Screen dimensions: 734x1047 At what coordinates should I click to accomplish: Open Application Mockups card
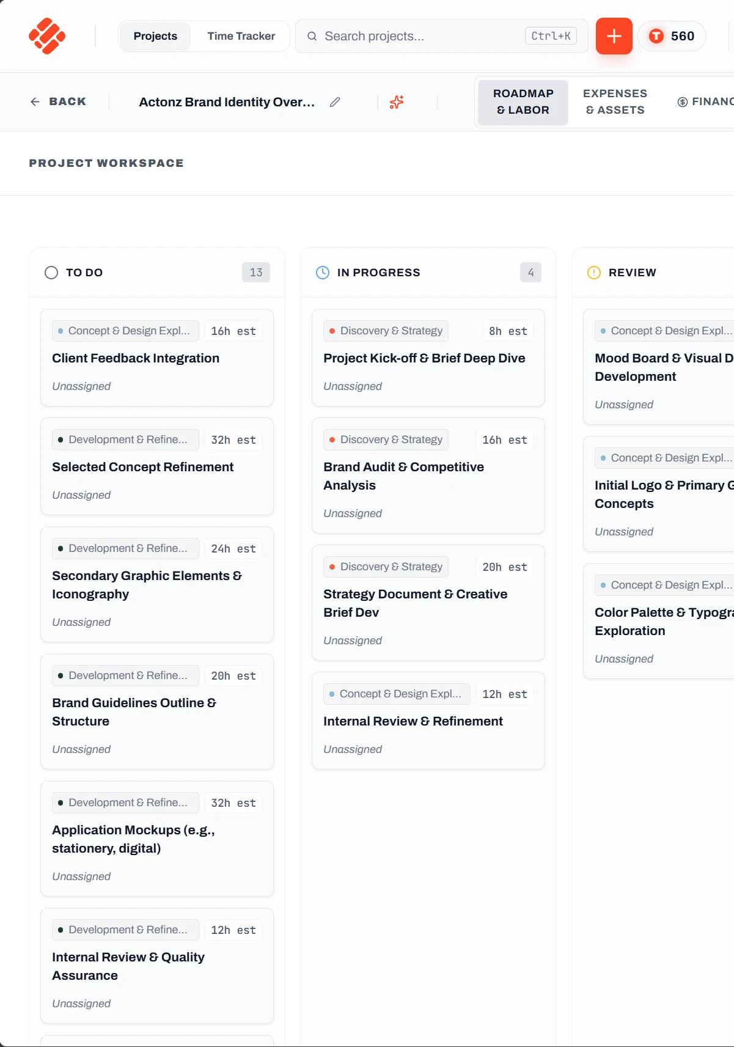coord(157,839)
